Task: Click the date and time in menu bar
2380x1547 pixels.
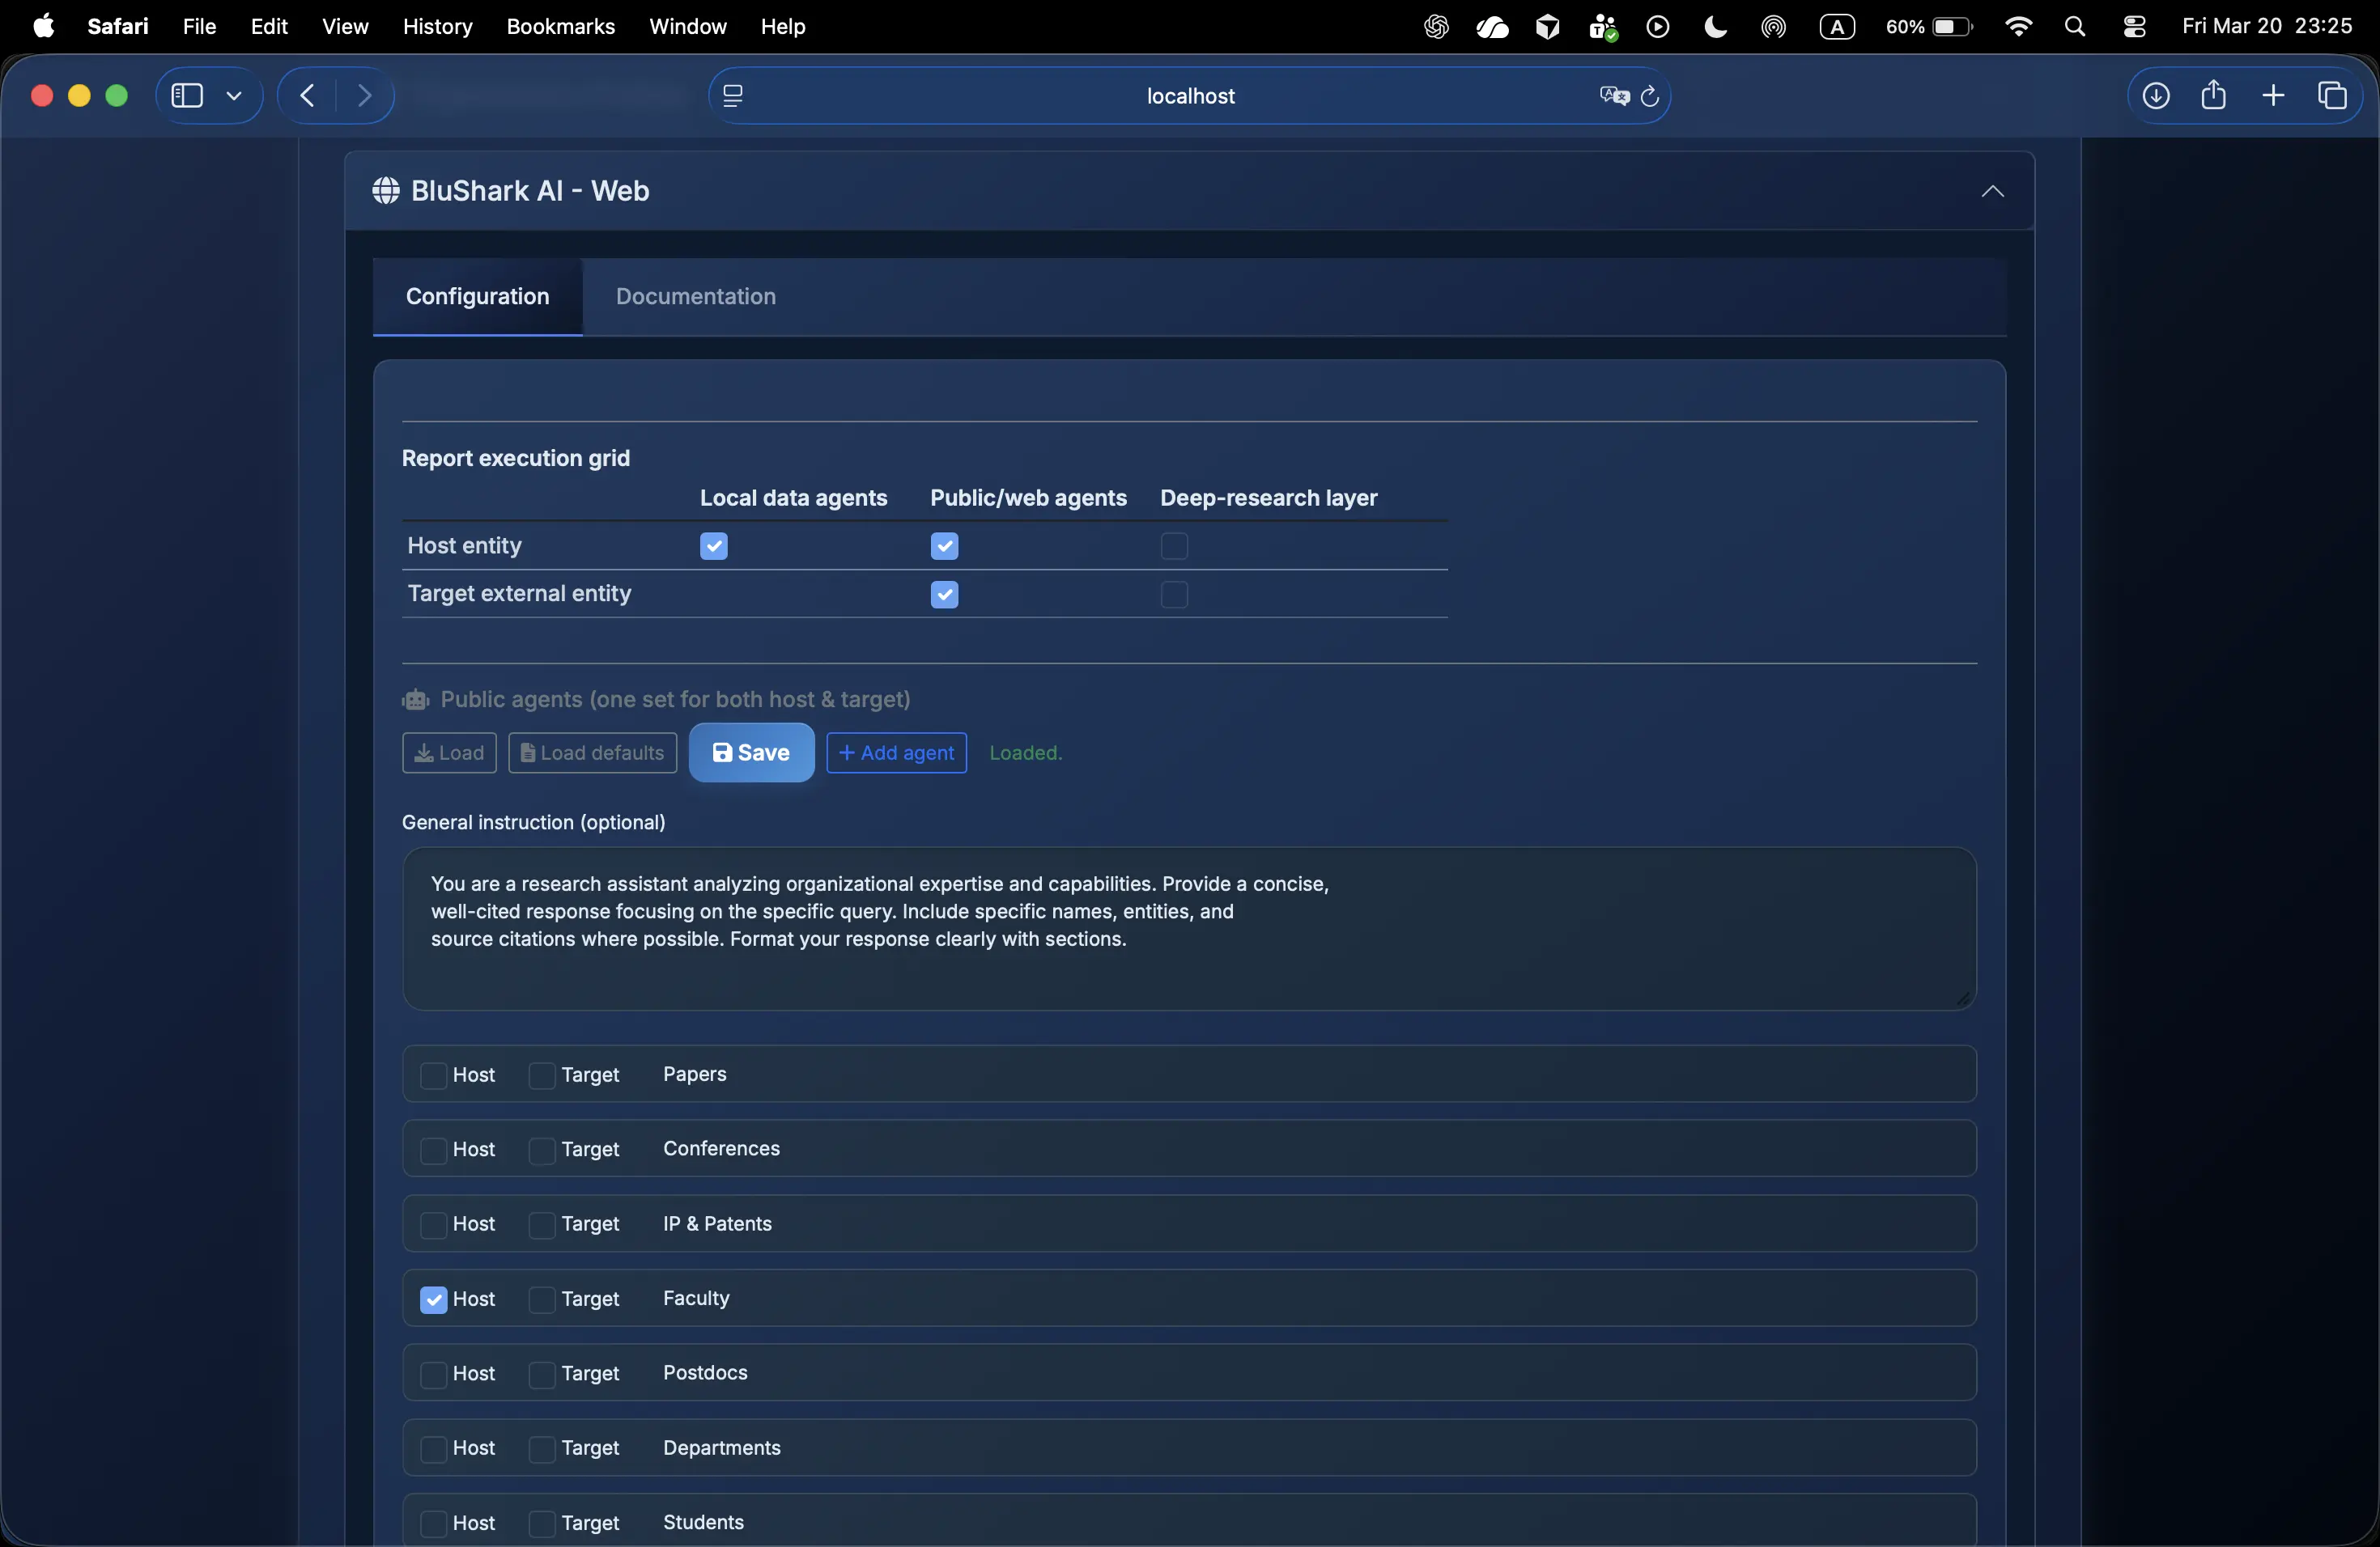Action: point(2267,27)
